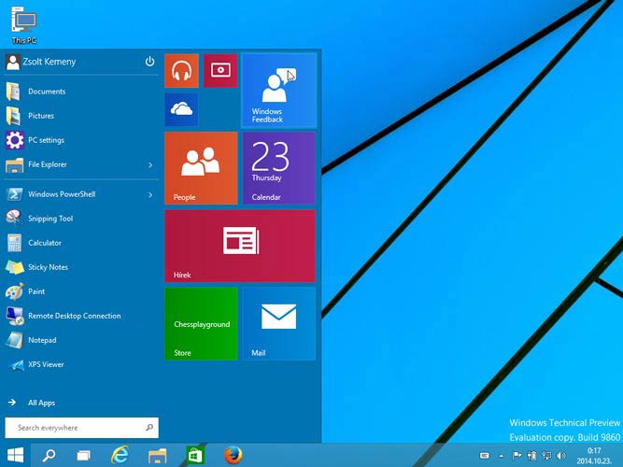
Task: Open the Store from the taskbar
Action: click(x=194, y=456)
